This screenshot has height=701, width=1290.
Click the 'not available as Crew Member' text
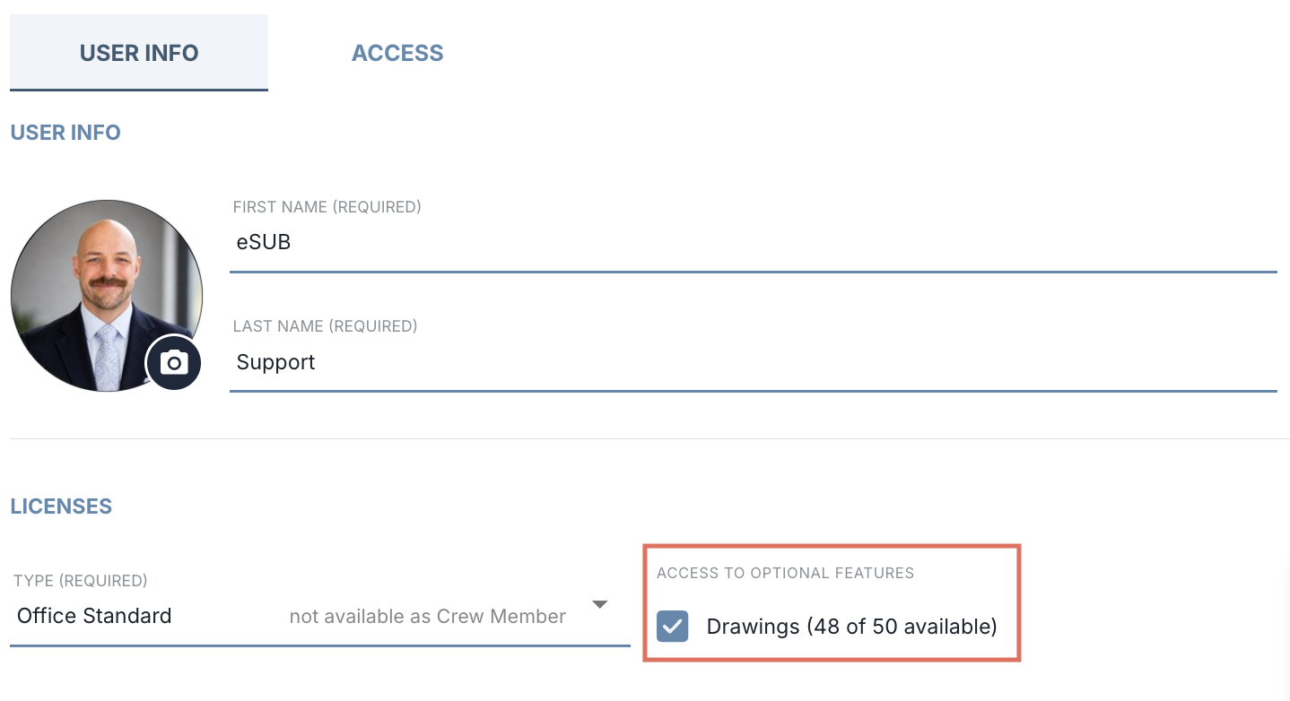click(x=428, y=617)
